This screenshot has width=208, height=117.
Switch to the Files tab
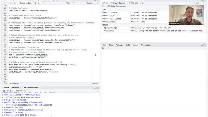coord(104,45)
